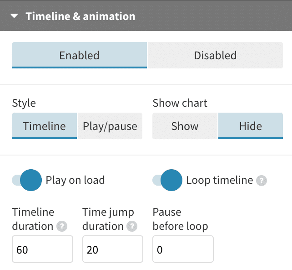The width and height of the screenshot is (292, 270).
Task: Click the Timeline duration input field
Action: click(x=42, y=249)
